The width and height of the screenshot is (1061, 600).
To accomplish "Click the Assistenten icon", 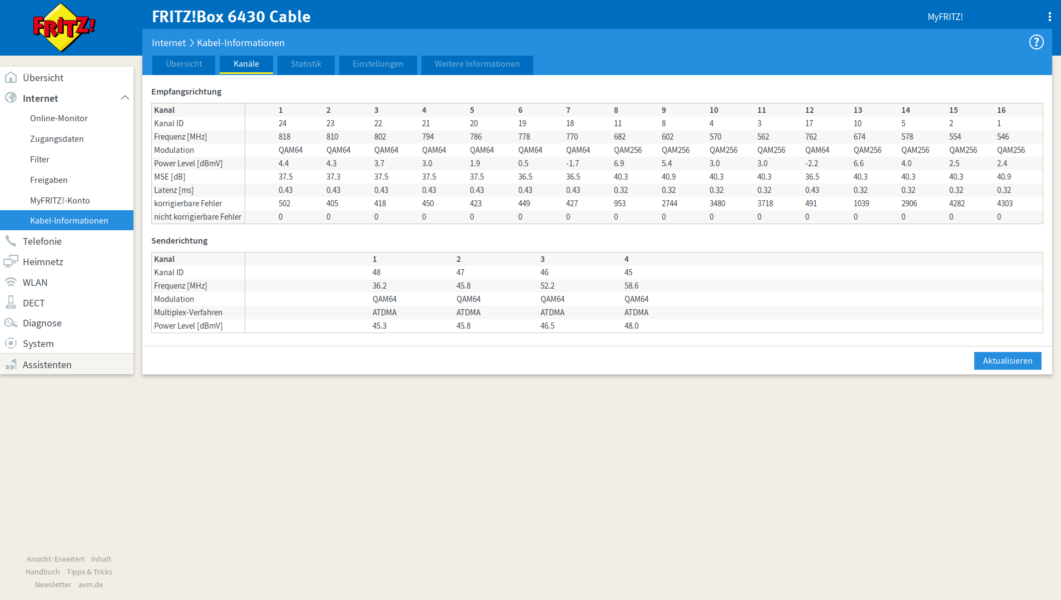I will pyautogui.click(x=11, y=364).
